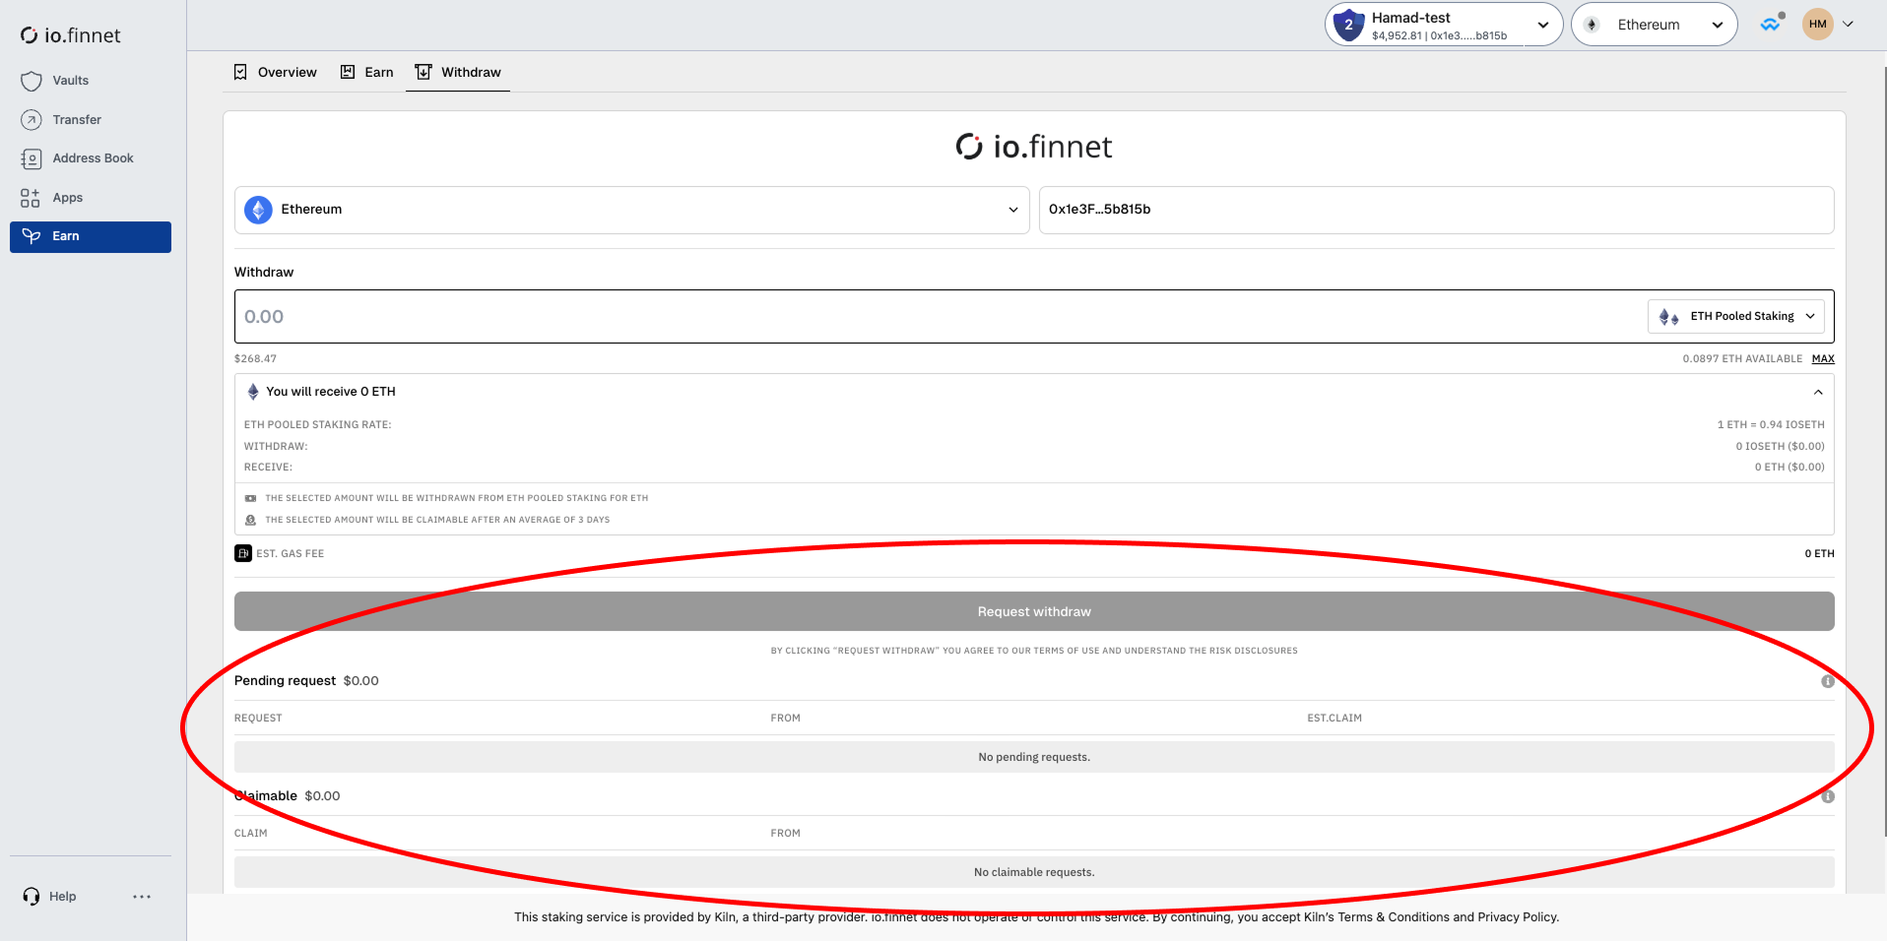Click the info icon beside Claimable
1887x941 pixels.
pyautogui.click(x=1827, y=796)
